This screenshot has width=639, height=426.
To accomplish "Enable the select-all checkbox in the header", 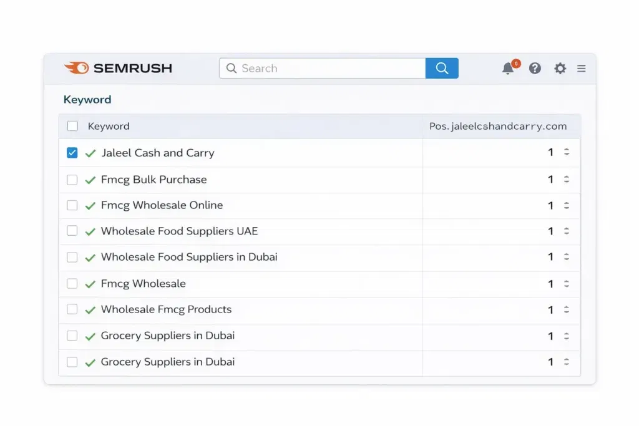I will (x=72, y=125).
